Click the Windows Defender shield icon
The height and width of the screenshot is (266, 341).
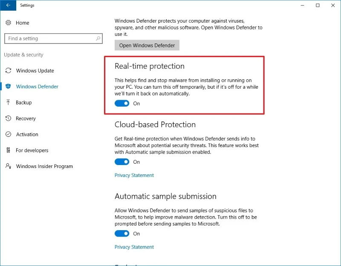tap(7, 86)
